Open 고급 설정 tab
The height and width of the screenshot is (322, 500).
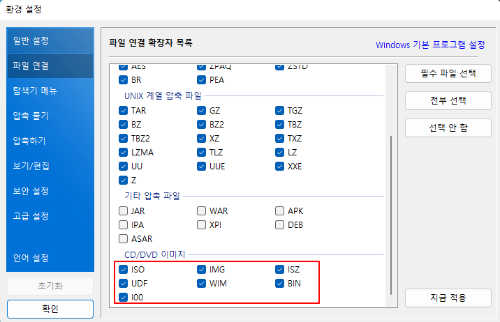click(x=50, y=216)
